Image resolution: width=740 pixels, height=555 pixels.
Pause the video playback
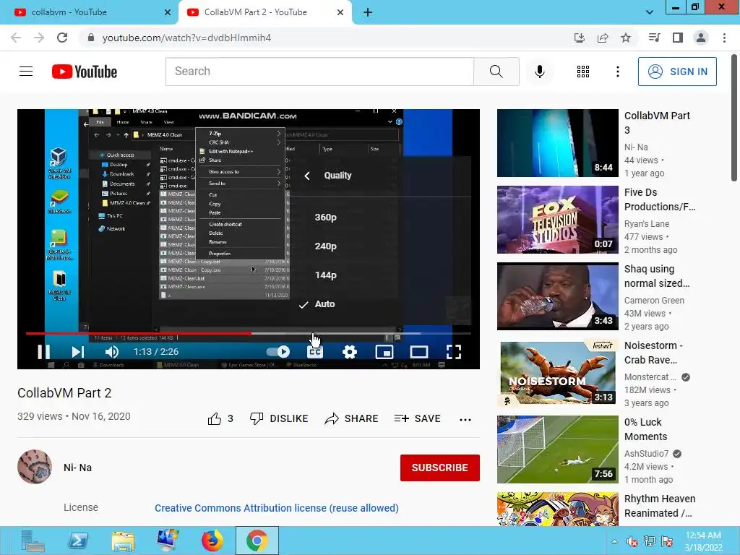tap(43, 352)
